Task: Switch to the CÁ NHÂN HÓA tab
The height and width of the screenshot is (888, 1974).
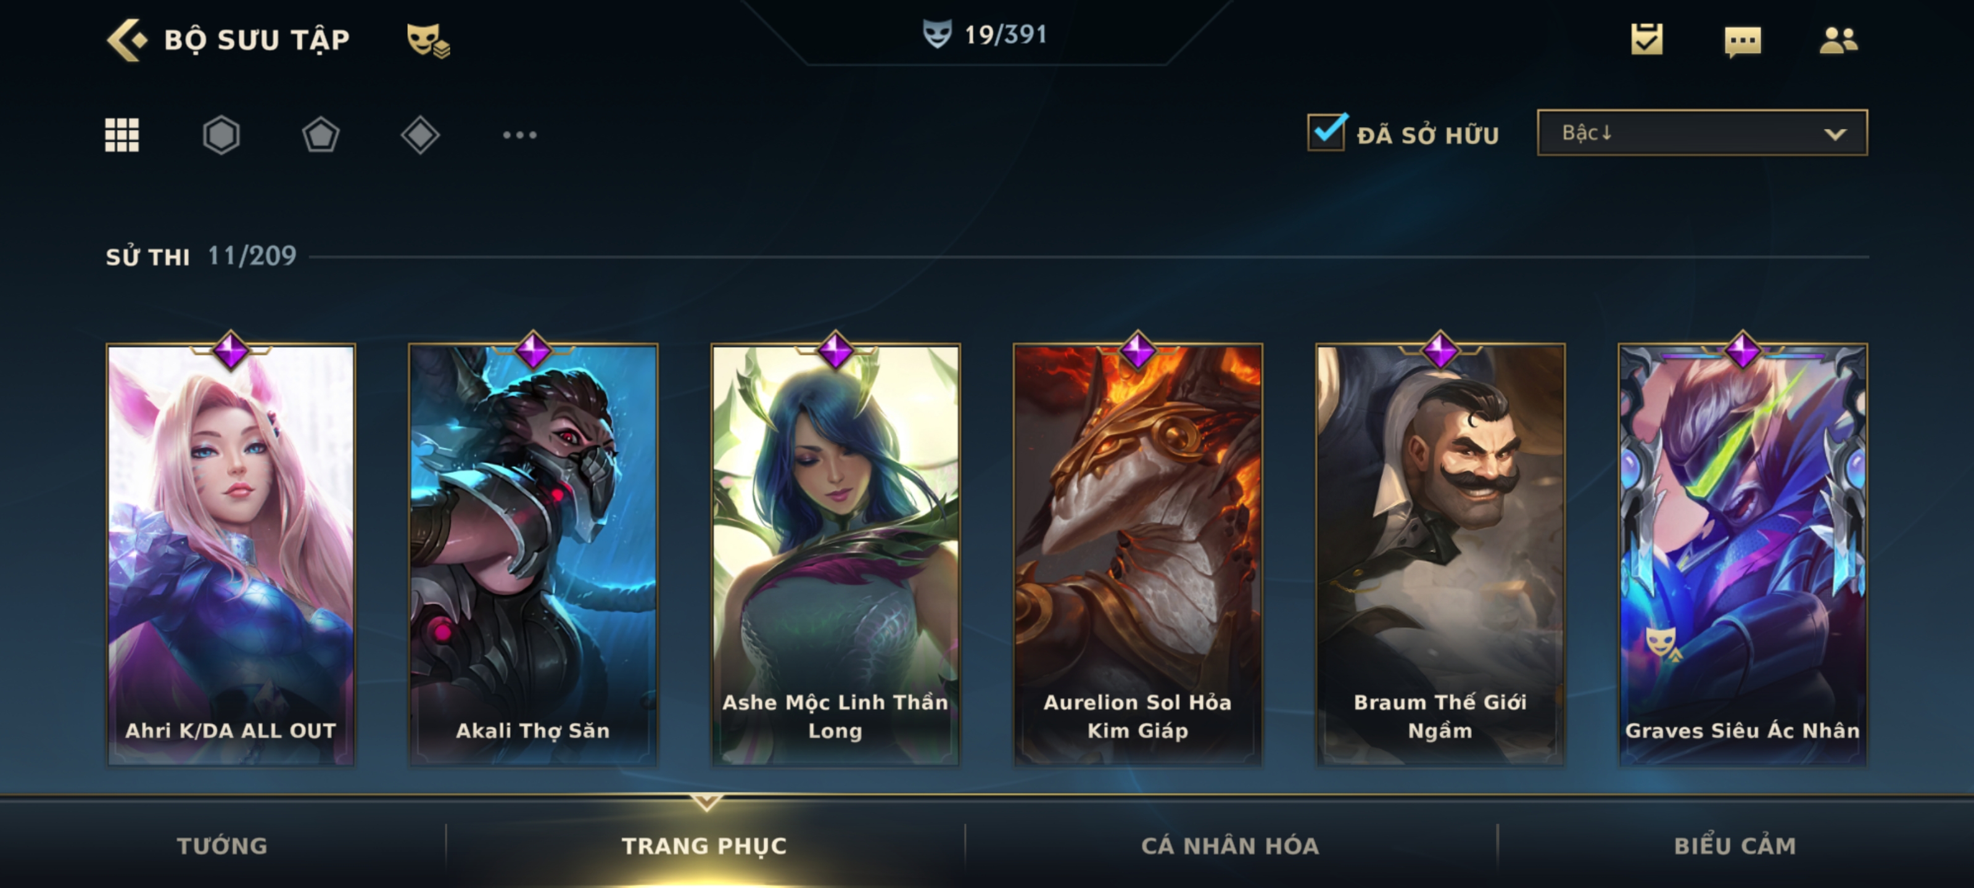Action: [1230, 845]
